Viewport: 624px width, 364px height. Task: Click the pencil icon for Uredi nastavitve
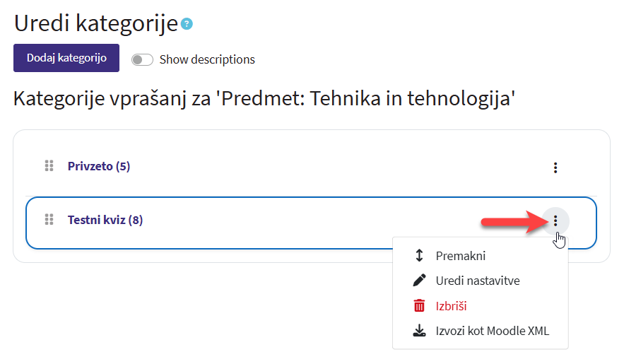[x=419, y=281]
